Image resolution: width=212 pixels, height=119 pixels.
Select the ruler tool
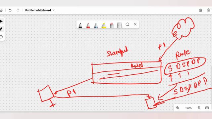[x=120, y=25]
